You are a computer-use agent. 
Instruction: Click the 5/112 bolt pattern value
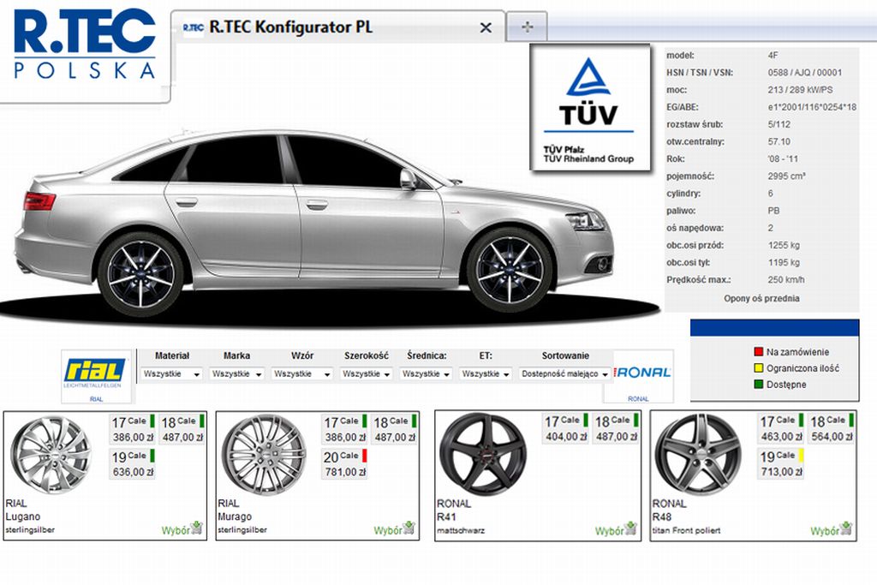coord(779,125)
